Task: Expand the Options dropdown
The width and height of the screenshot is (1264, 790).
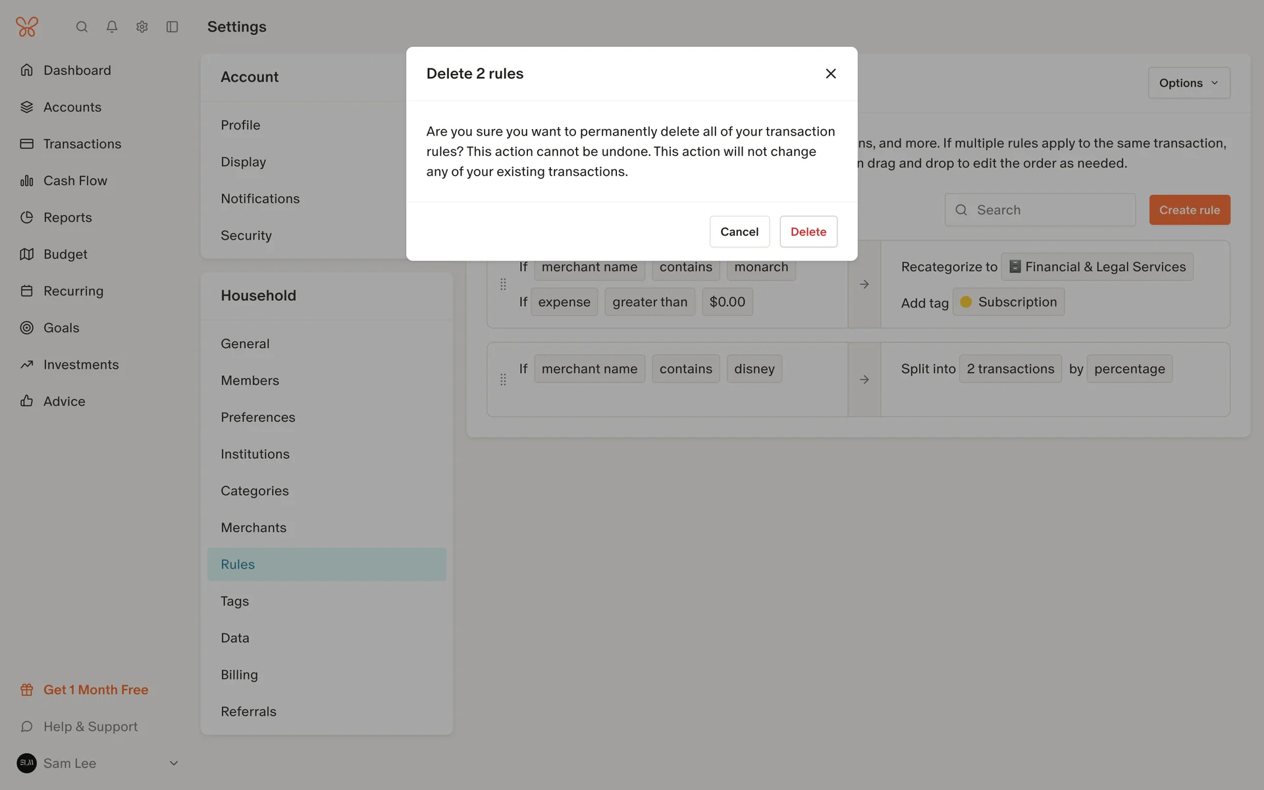Action: point(1189,83)
